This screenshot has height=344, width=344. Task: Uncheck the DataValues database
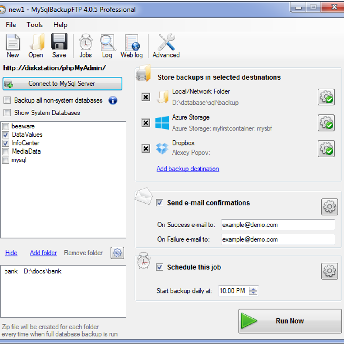click(5, 135)
